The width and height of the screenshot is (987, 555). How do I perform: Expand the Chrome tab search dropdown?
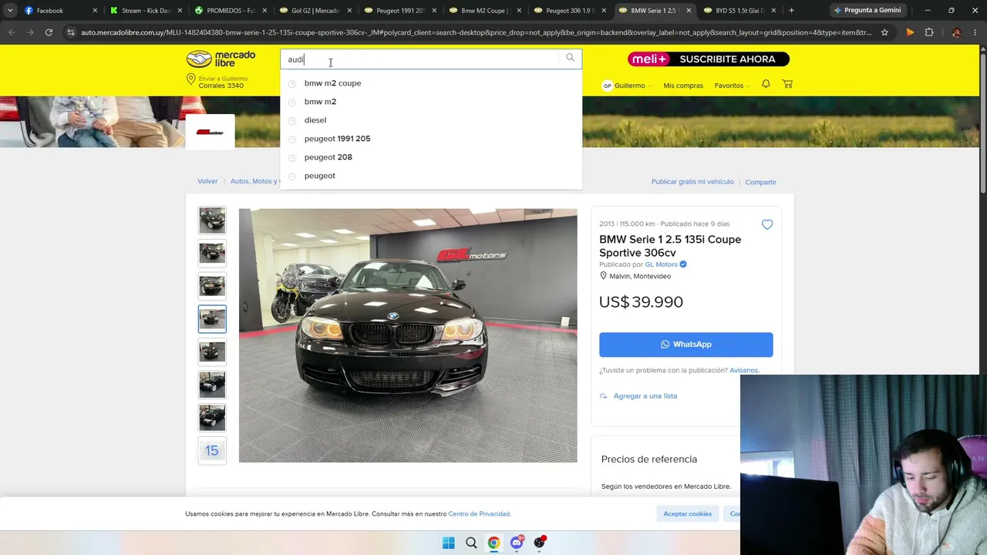[x=10, y=11]
